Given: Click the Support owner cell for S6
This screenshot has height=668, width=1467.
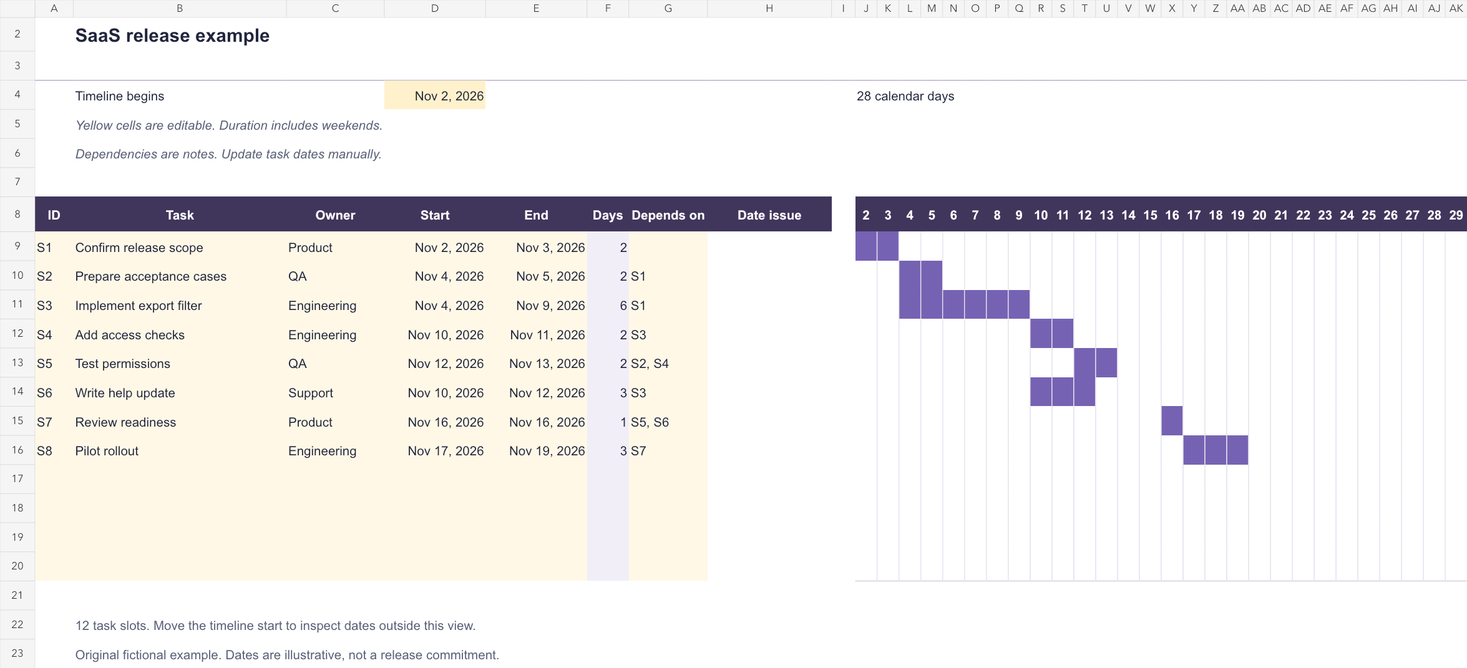Looking at the screenshot, I should click(335, 393).
